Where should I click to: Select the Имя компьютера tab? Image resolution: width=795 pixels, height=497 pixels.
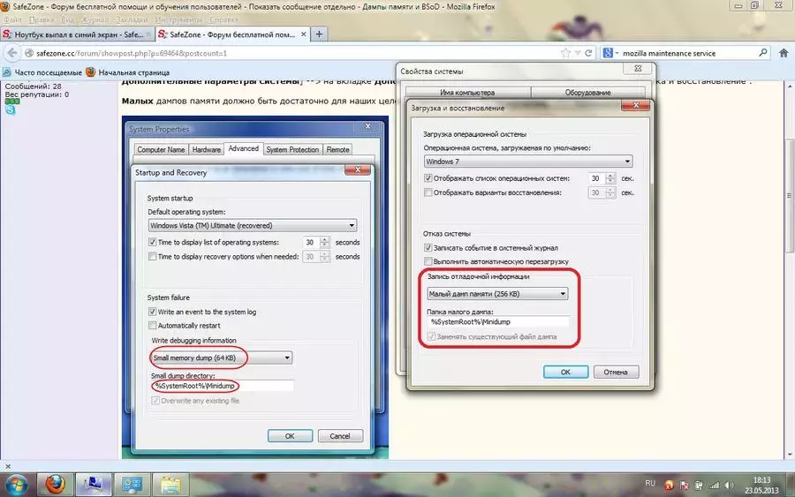pos(467,92)
